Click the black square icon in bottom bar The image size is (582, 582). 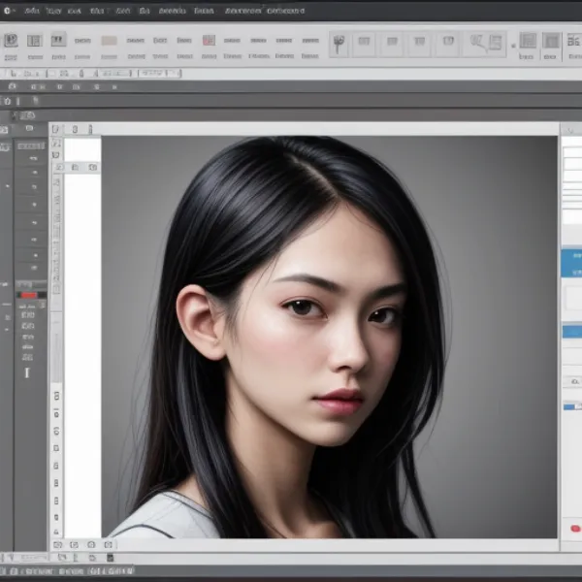(110, 558)
